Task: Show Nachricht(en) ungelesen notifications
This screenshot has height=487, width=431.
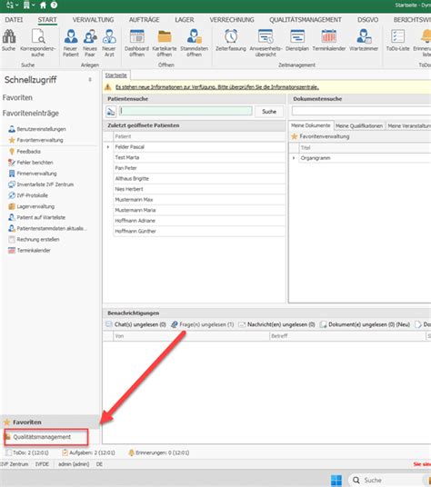Action: coord(276,324)
